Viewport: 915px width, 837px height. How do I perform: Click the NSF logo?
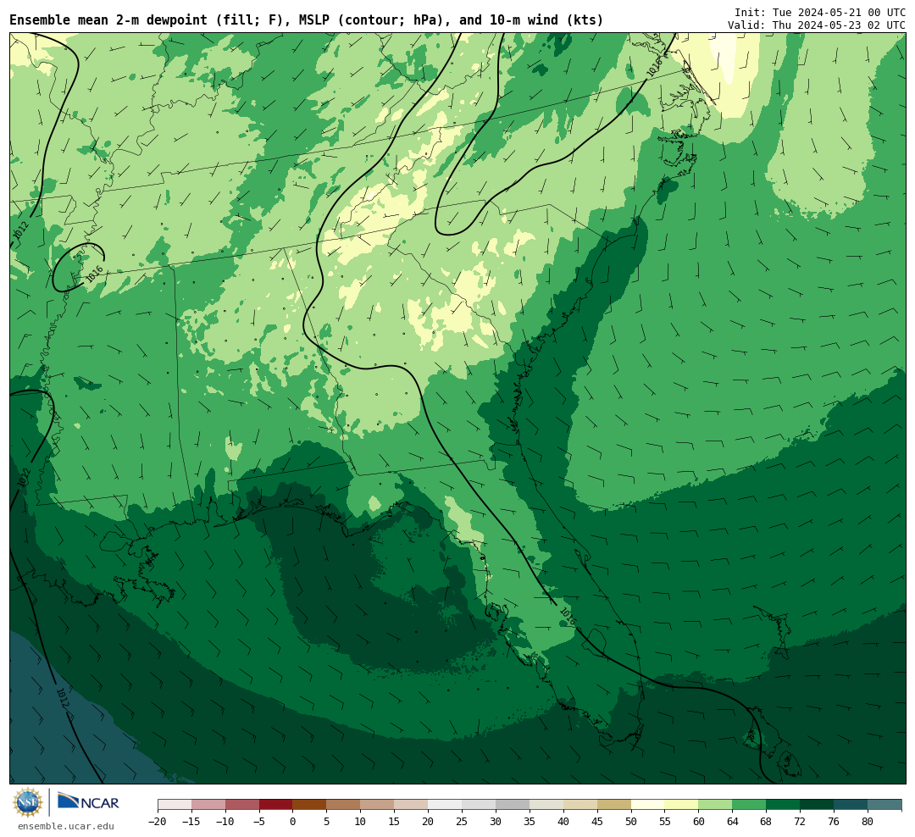pos(28,802)
